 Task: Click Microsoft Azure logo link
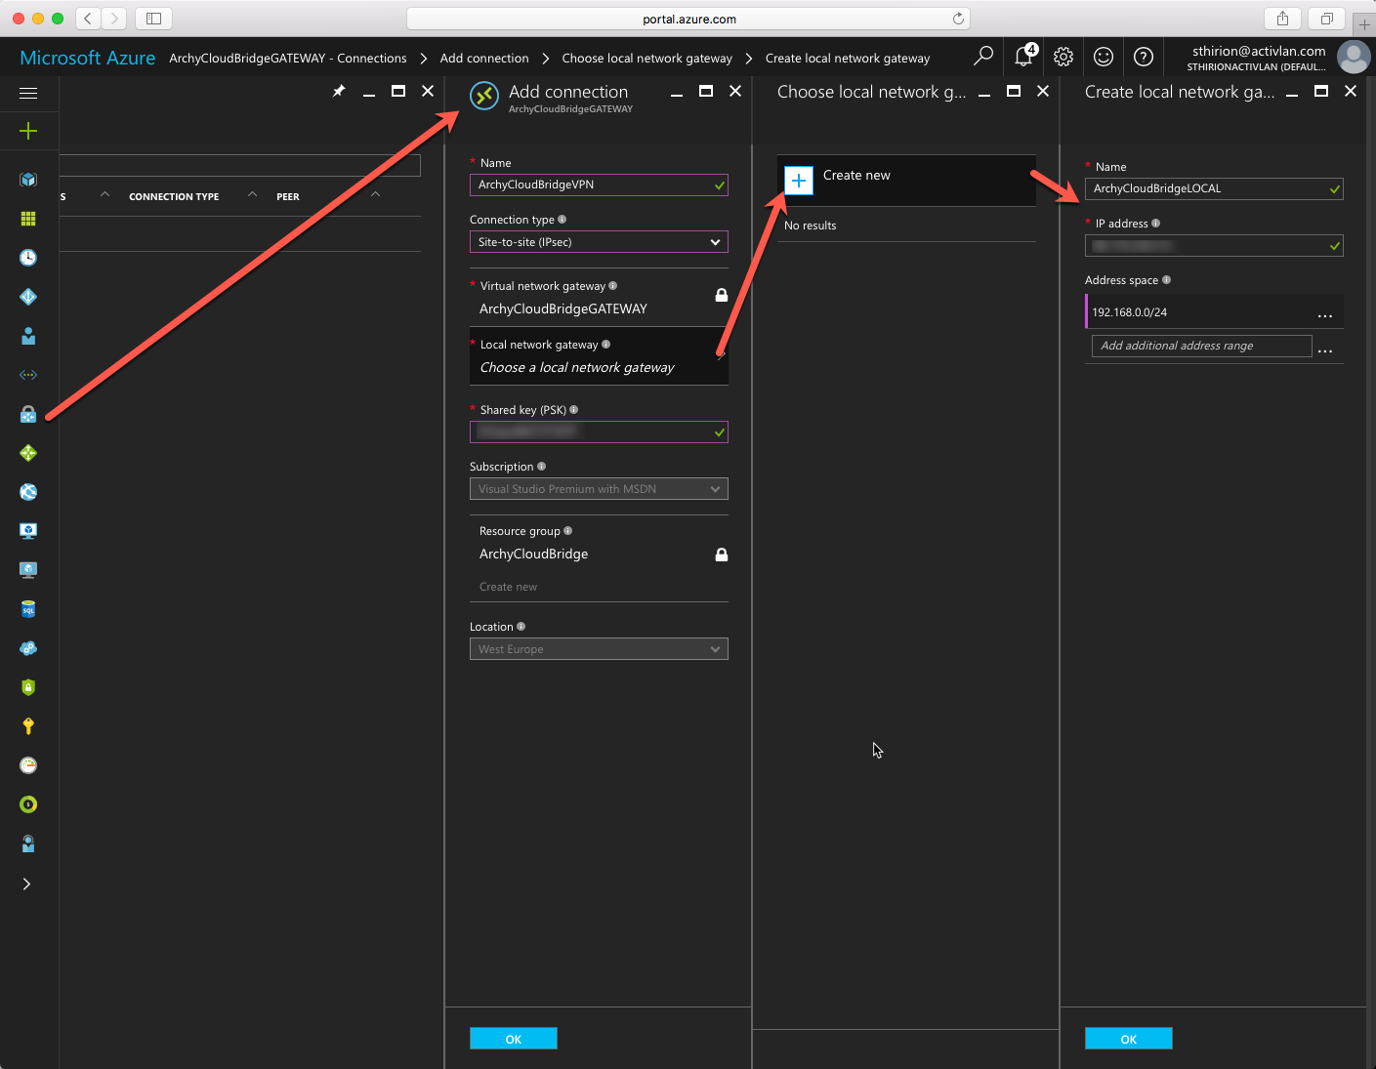(88, 58)
